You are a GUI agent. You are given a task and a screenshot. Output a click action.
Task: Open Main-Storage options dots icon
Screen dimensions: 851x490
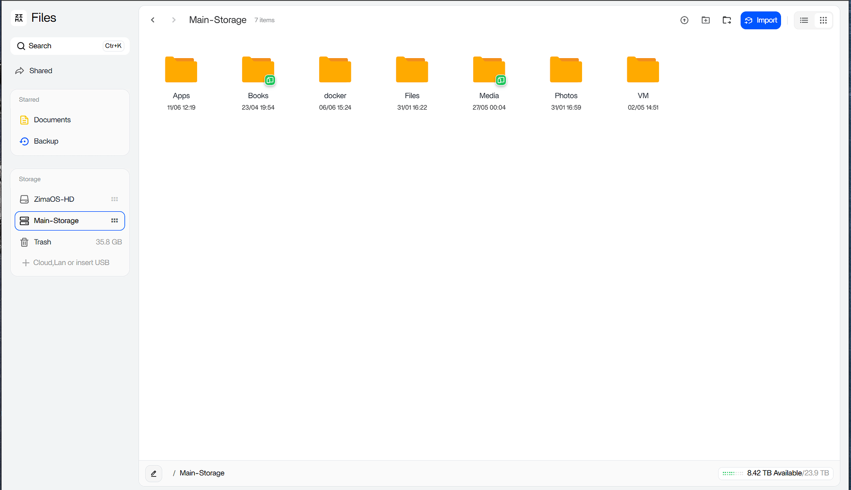(114, 221)
